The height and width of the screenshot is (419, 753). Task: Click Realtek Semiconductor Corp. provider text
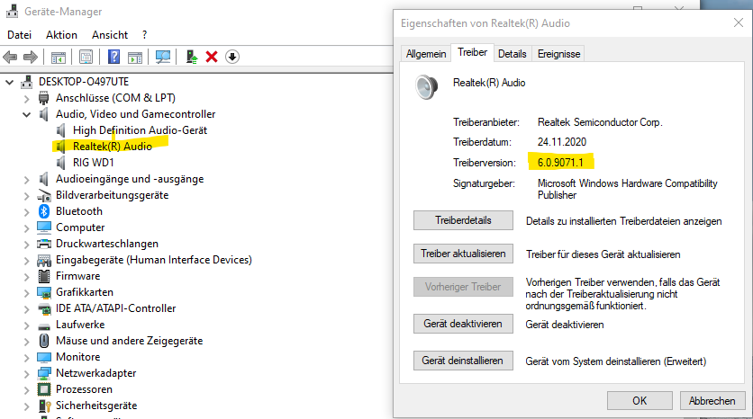point(600,122)
